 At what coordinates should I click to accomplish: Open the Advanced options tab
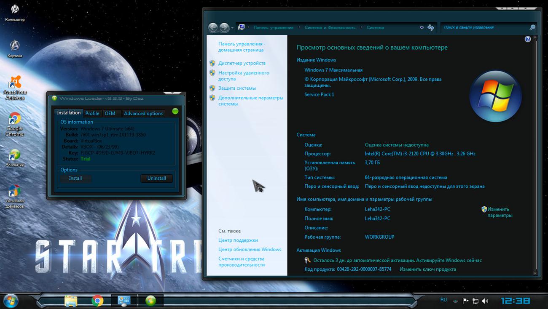coord(143,113)
